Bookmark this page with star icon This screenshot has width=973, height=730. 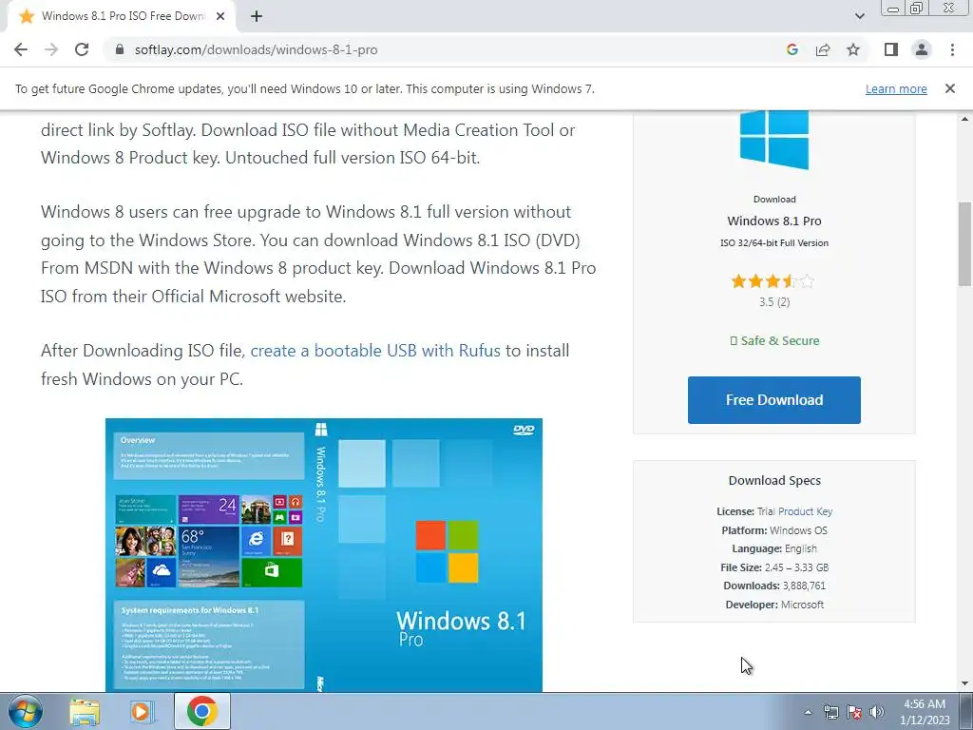853,49
